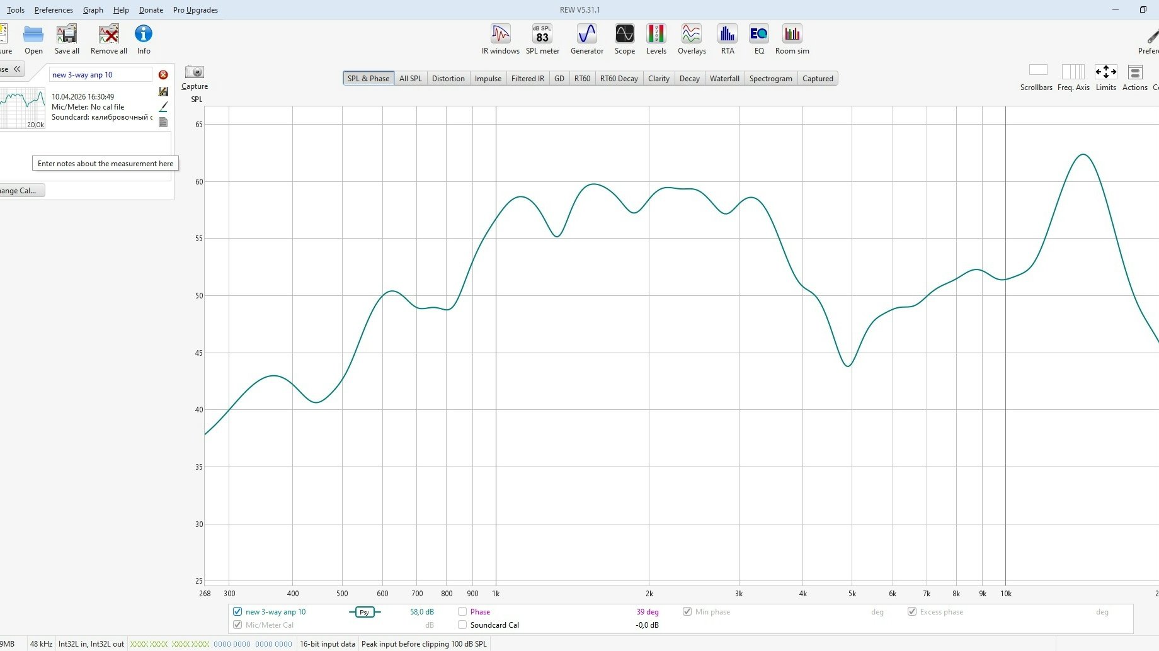
Task: Toggle the Mic/Meter Cal trace checkbox
Action: (237, 625)
